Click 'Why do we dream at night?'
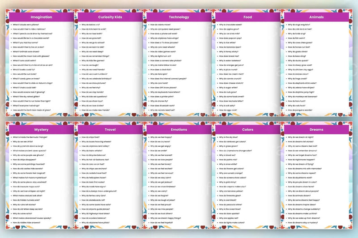 (300, 137)
